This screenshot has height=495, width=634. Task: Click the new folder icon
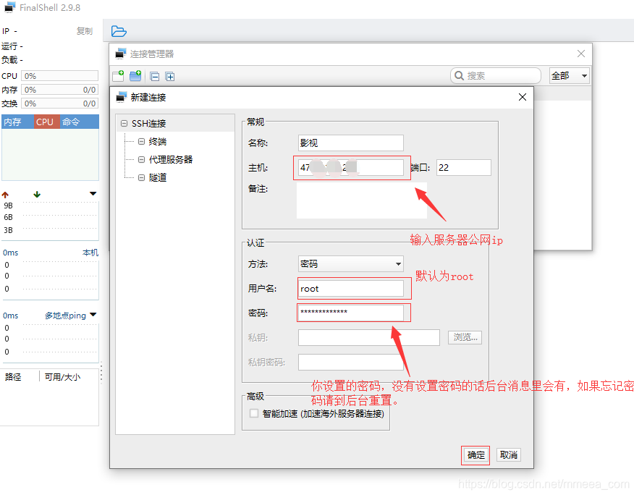[135, 76]
